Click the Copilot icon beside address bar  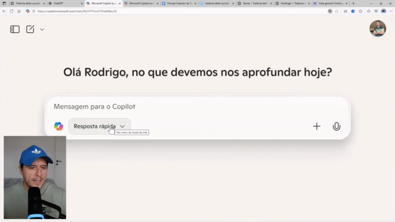(27, 11)
